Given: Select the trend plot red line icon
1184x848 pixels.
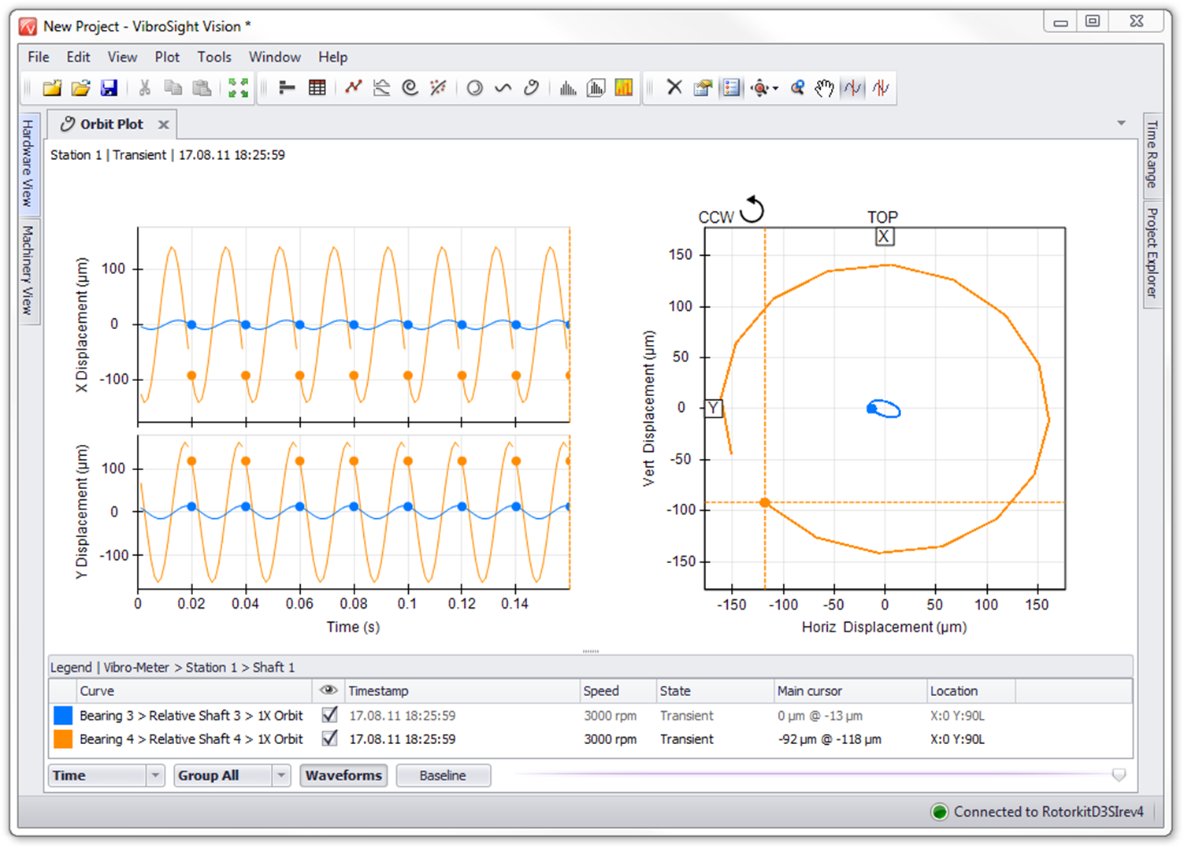Looking at the screenshot, I should (x=353, y=87).
